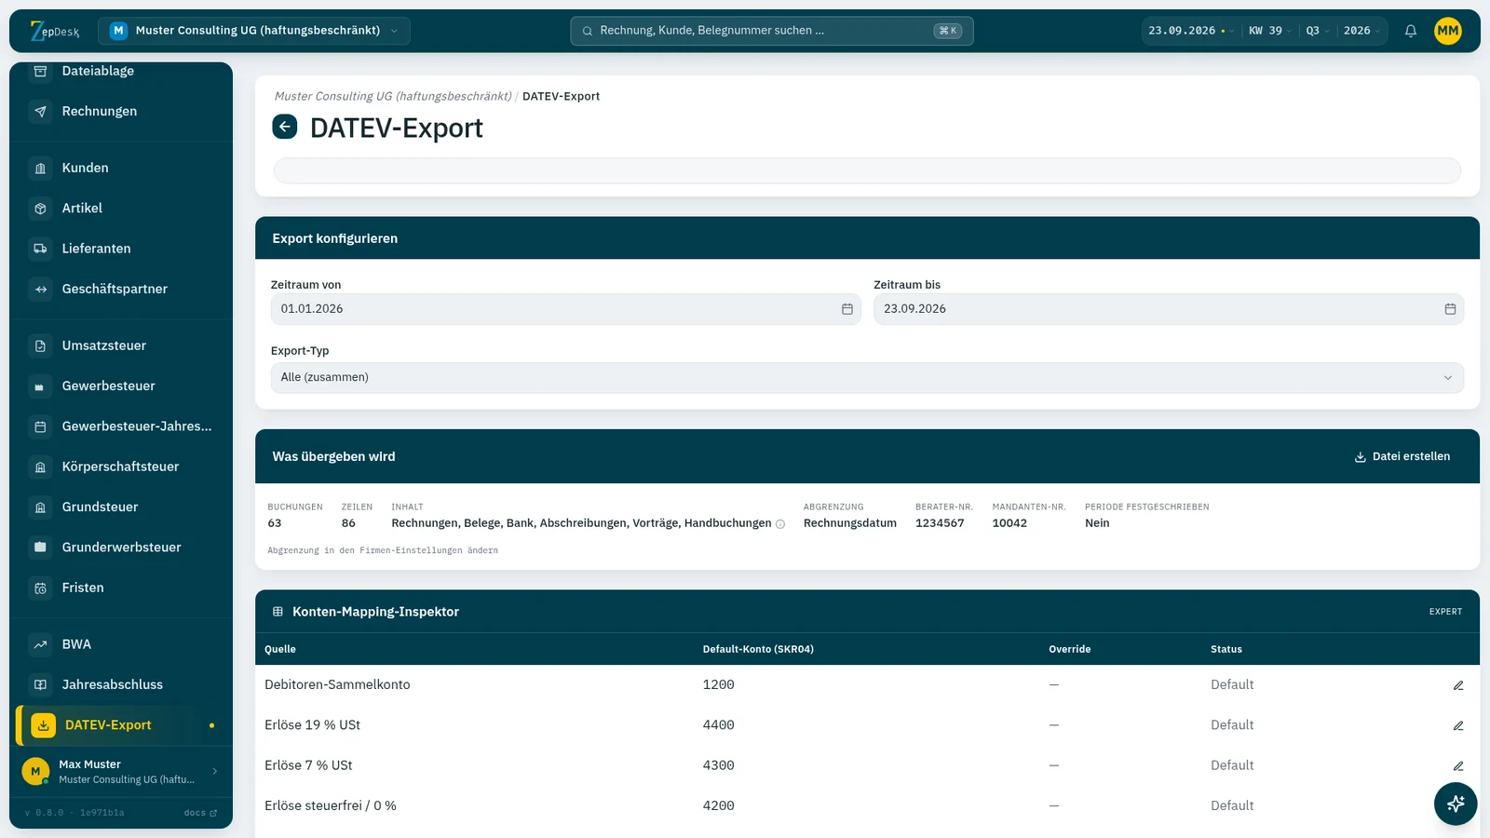
Task: Click the Lieferanten truck icon
Action: tap(40, 249)
